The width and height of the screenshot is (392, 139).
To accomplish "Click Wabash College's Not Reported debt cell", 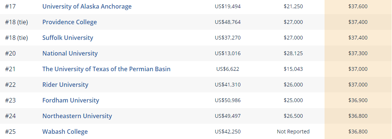I will [293, 132].
